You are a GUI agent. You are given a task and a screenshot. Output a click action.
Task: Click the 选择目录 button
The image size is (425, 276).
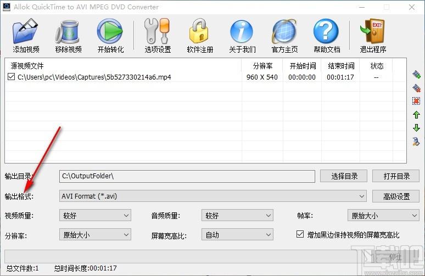pos(344,176)
